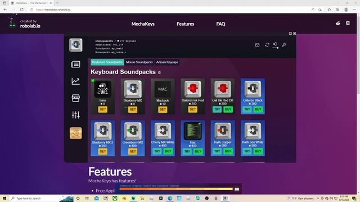Reload the page with browser refresh

(21, 10)
